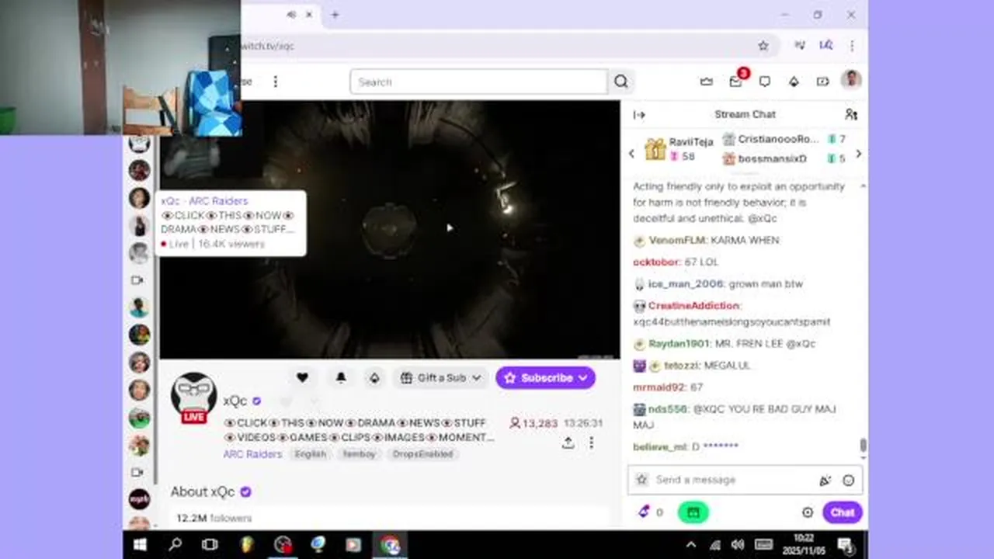994x559 pixels.
Task: Click username believe_mt in chat
Action: click(x=659, y=446)
